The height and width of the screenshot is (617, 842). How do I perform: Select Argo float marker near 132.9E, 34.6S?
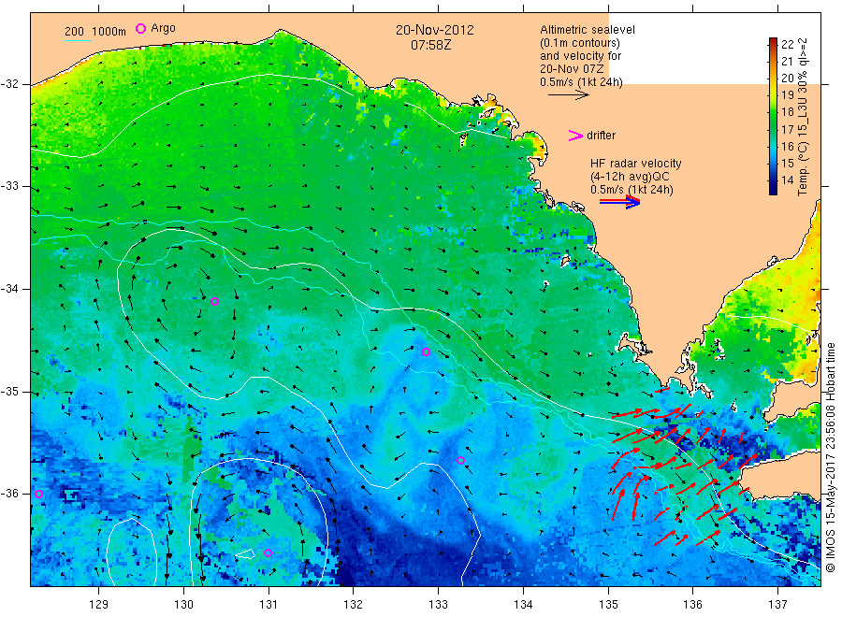(427, 352)
